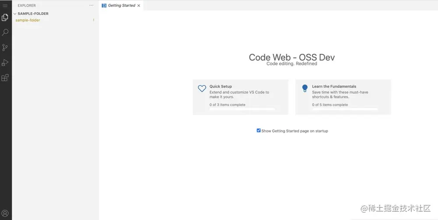438x220 pixels.
Task: Click the '0 of 5 items complete' text
Action: [x=330, y=105]
